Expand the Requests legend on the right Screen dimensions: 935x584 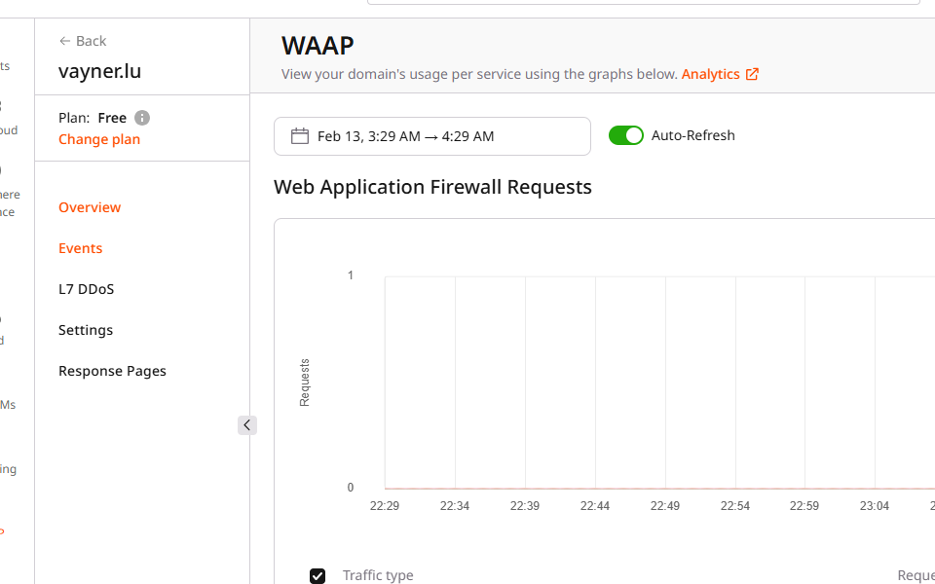[x=916, y=575]
